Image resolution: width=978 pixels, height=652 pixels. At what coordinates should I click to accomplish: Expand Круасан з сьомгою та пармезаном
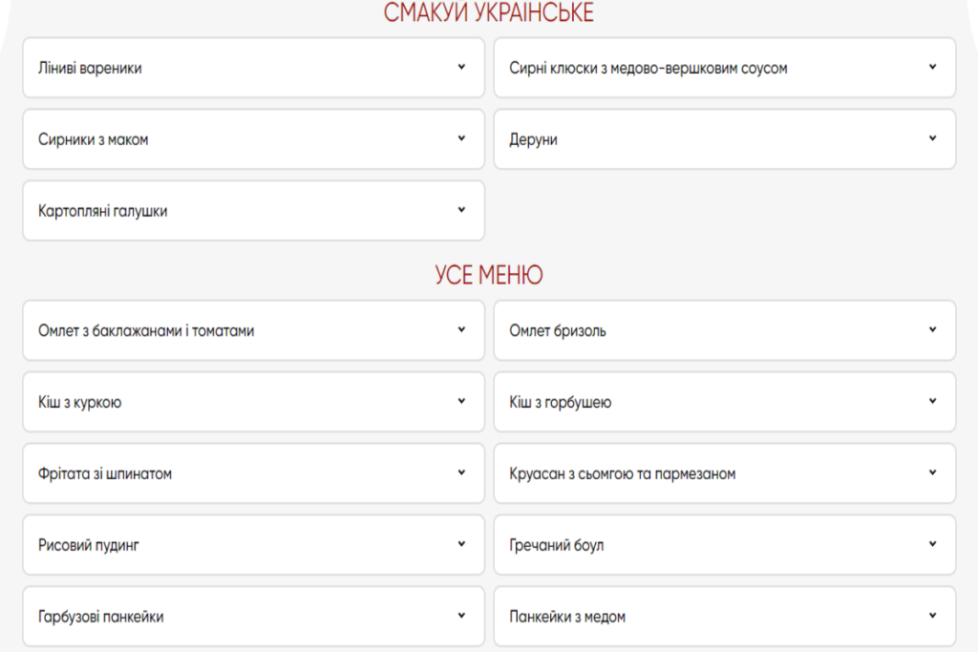click(x=724, y=473)
